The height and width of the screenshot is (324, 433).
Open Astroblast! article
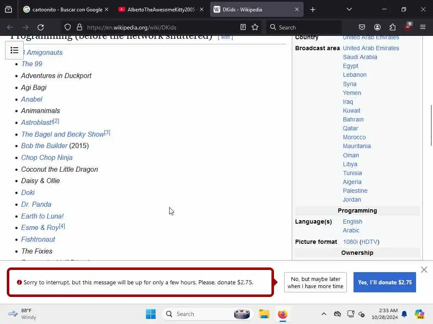pos(37,122)
